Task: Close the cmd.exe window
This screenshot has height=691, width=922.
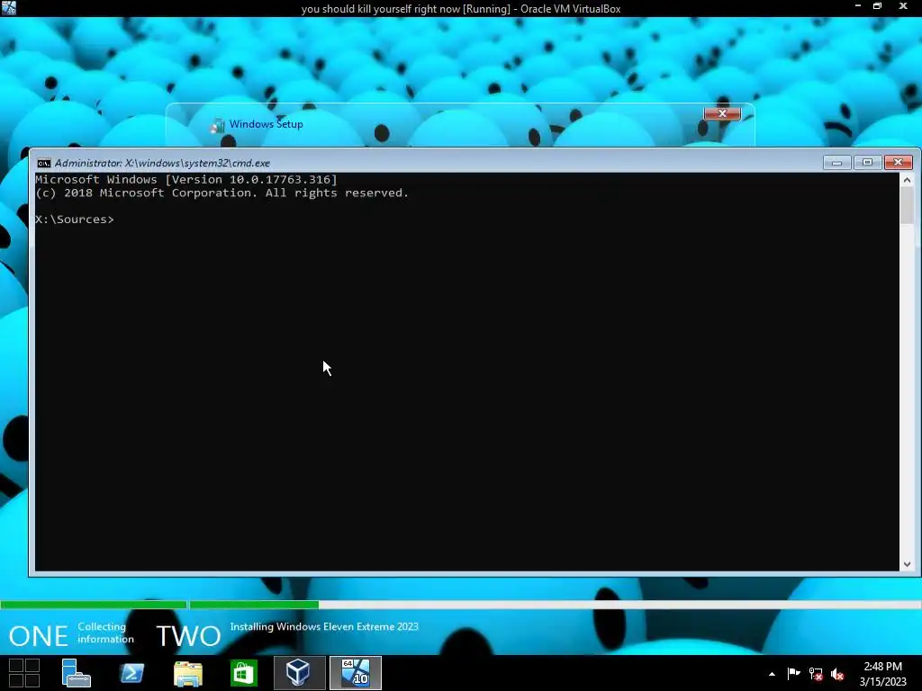Action: pos(898,162)
